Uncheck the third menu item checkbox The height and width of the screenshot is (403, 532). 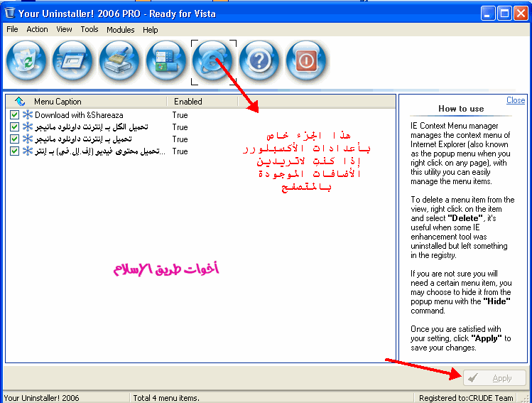pos(14,139)
